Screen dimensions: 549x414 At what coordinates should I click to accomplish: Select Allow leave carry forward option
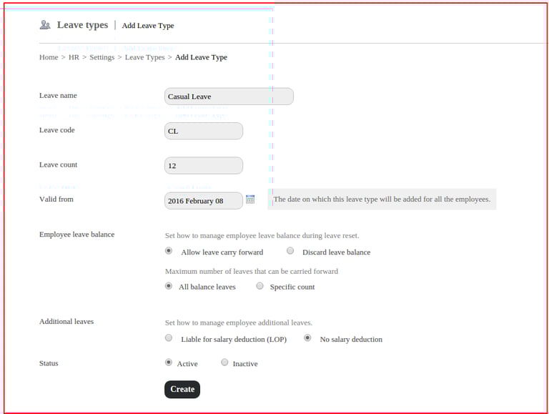coord(169,251)
